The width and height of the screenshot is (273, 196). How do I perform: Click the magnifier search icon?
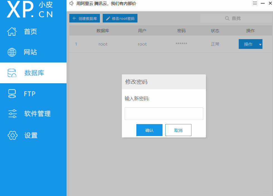[227, 18]
